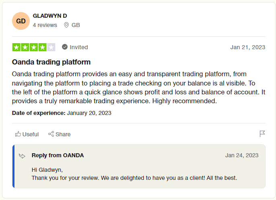Viewport: 276px width, 200px height.
Task: Click the first green rating star
Action: point(16,47)
